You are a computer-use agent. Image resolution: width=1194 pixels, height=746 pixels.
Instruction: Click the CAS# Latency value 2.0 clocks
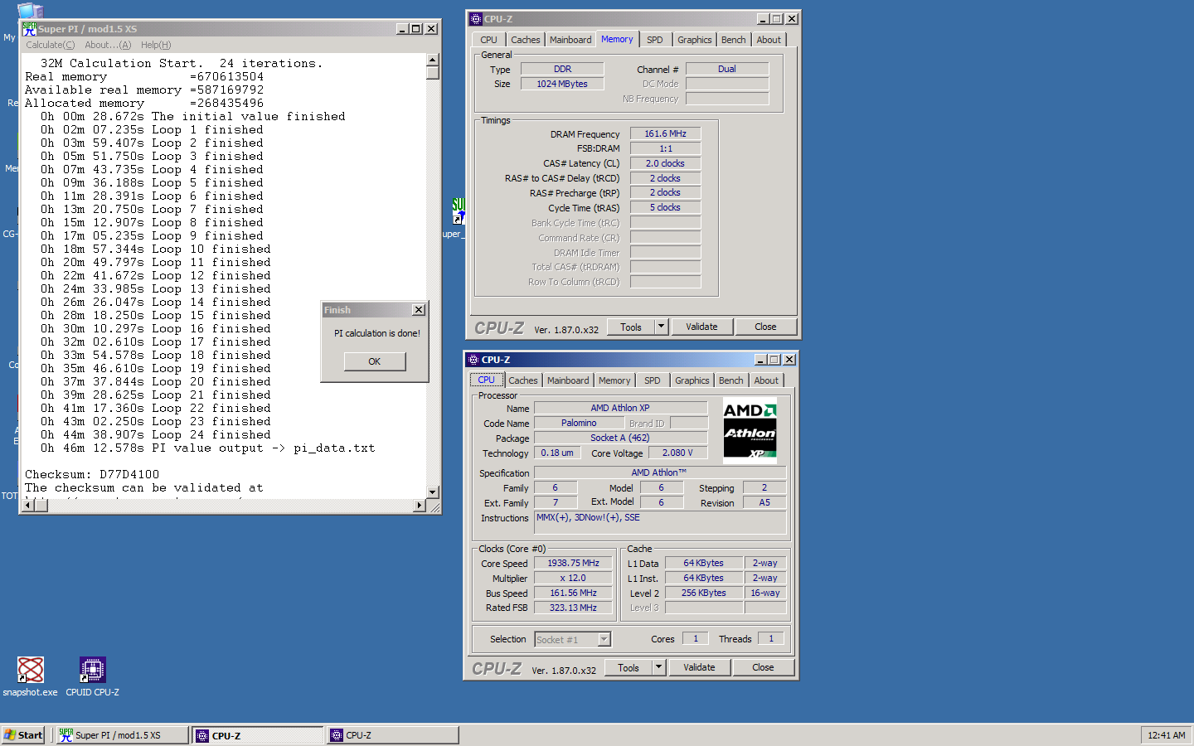pyautogui.click(x=666, y=163)
